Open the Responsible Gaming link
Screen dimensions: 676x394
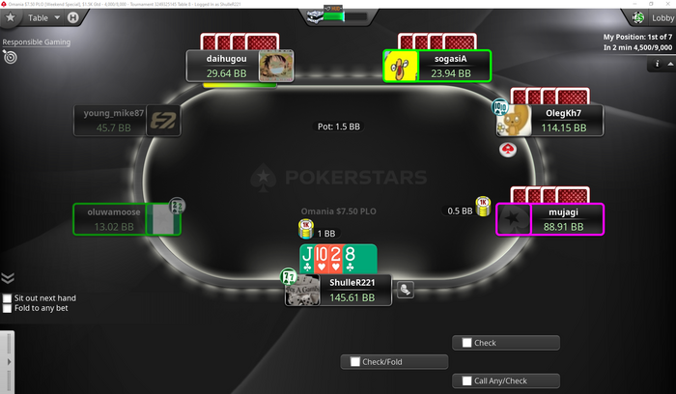point(37,42)
